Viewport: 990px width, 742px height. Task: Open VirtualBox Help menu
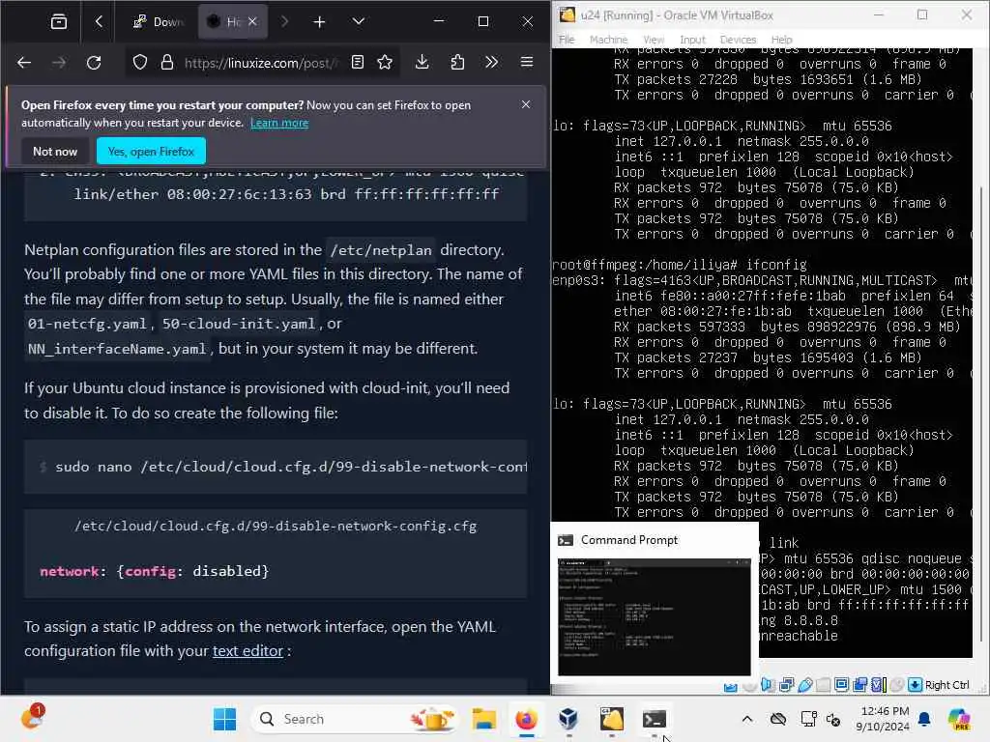(x=781, y=39)
